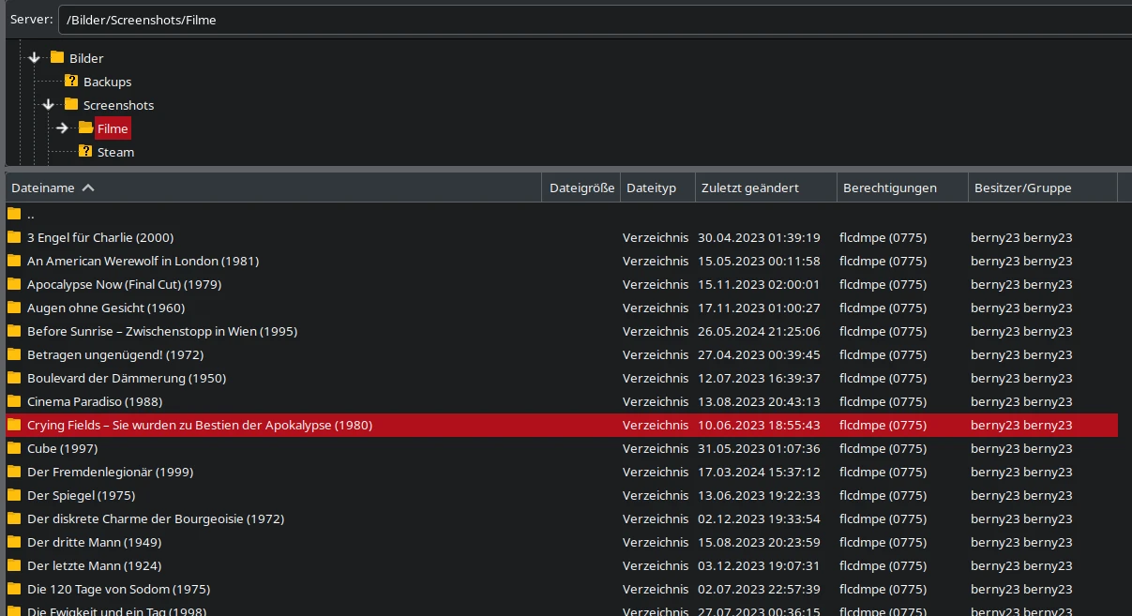Screen dimensions: 1132x616
Task: Select file name 'Cube (1997)'
Action: [63, 448]
